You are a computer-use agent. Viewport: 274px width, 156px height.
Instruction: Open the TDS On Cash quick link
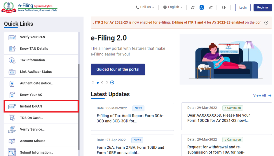pyautogui.click(x=41, y=118)
